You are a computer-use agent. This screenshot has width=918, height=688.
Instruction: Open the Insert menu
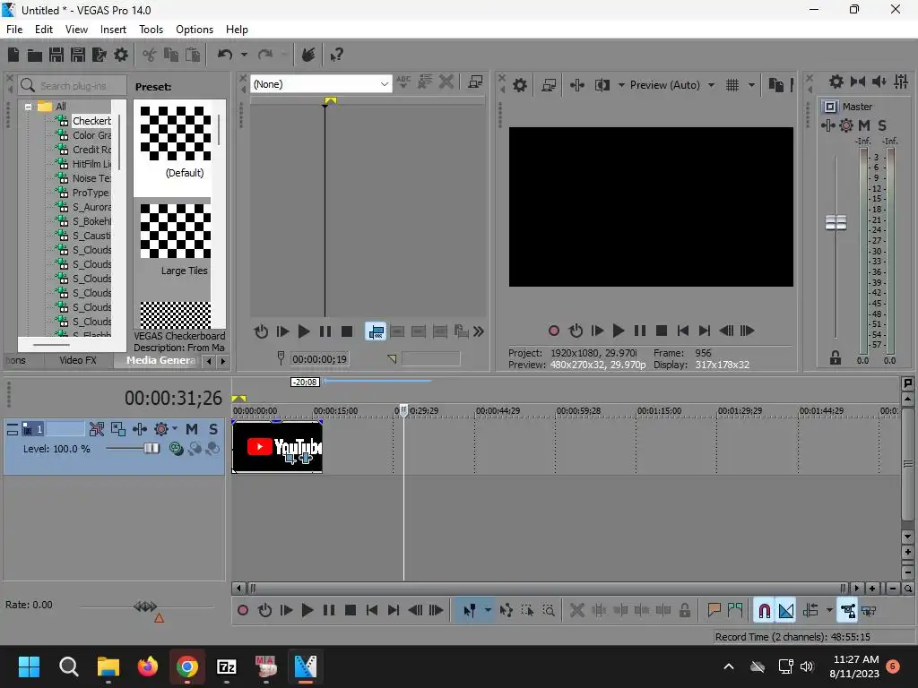(113, 30)
